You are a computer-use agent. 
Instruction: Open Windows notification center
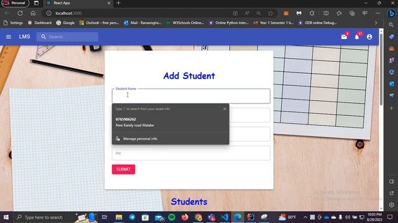pyautogui.click(x=390, y=217)
